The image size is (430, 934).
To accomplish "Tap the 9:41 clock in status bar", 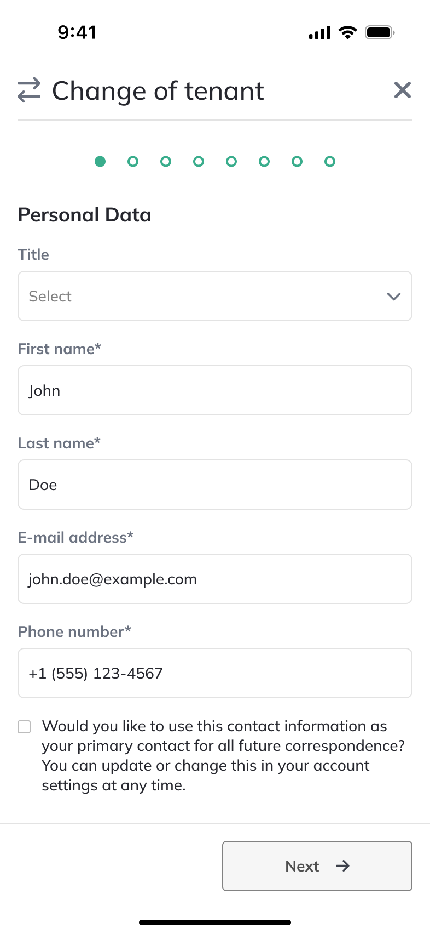I will [77, 32].
